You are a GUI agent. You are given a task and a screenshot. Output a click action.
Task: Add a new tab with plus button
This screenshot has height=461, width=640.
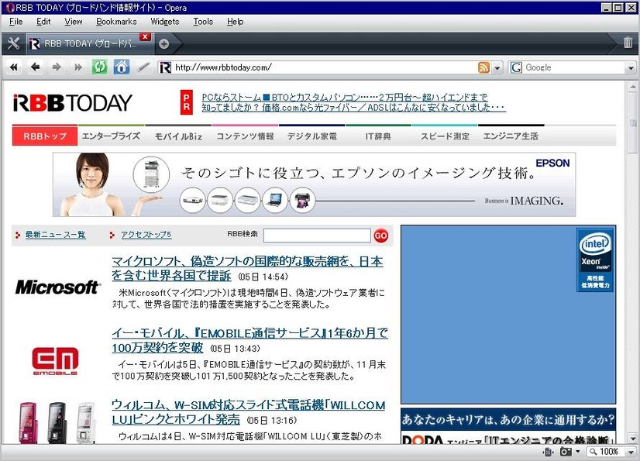pyautogui.click(x=164, y=43)
